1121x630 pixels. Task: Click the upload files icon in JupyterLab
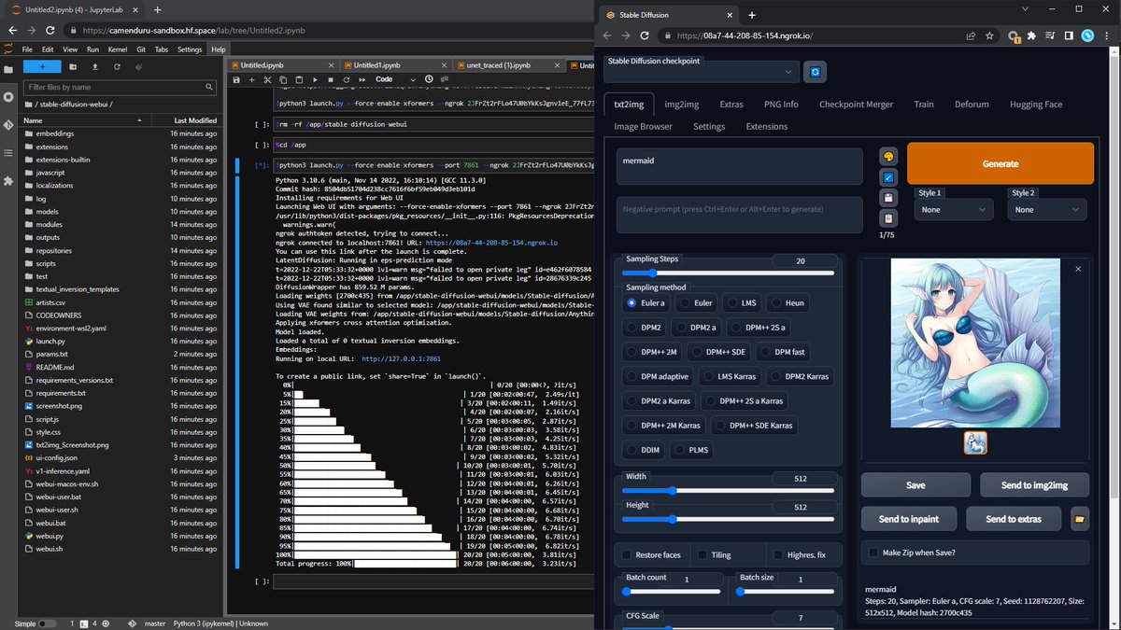(x=94, y=67)
